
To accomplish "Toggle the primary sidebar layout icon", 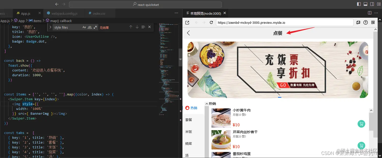I will point(359,4).
